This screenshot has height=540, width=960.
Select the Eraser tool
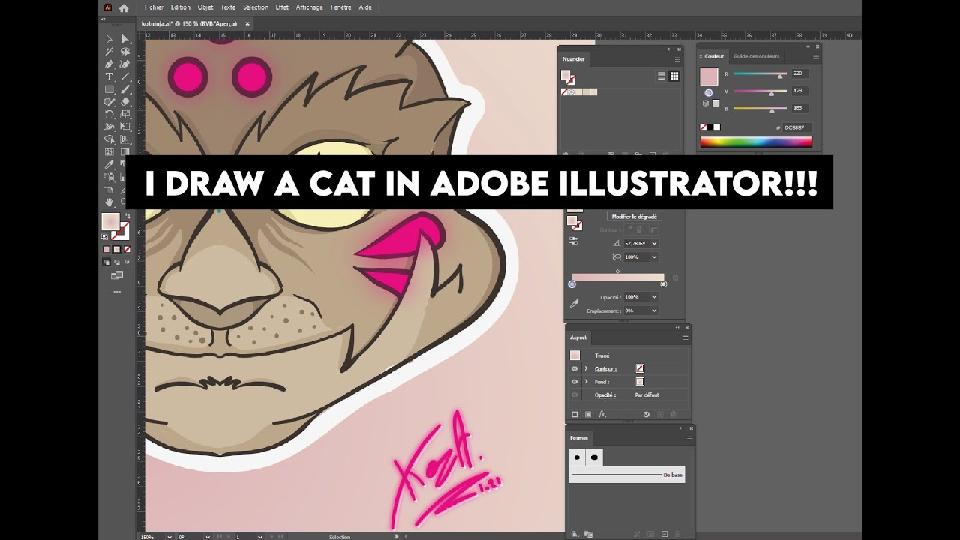(125, 102)
